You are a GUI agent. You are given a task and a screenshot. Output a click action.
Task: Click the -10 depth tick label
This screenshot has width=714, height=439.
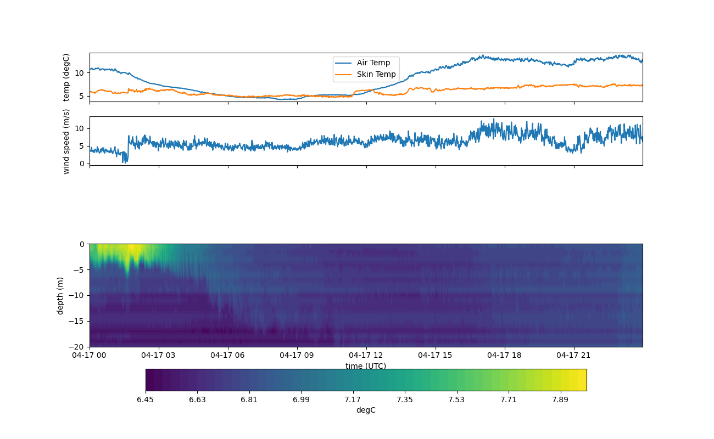tap(78, 295)
